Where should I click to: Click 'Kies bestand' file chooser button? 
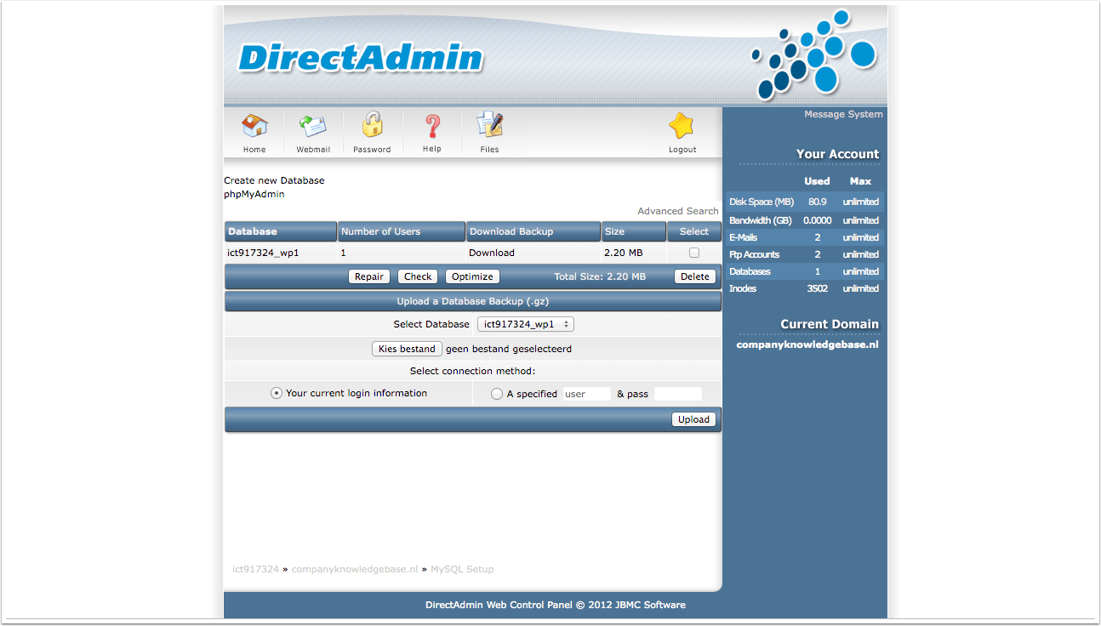tap(407, 349)
